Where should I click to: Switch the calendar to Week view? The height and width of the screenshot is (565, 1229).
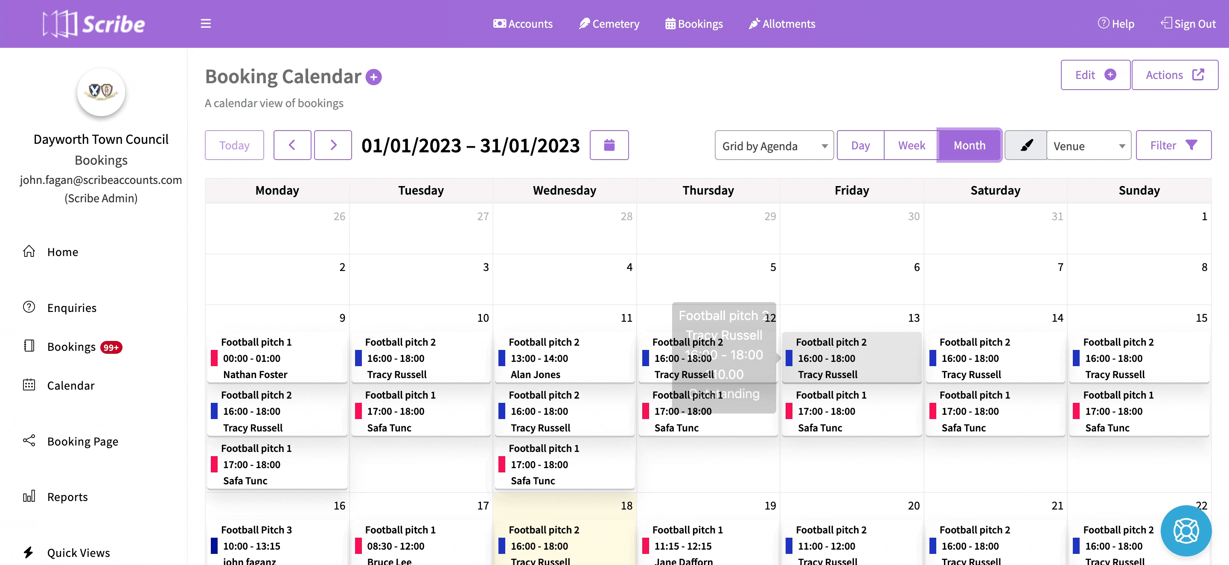point(911,145)
